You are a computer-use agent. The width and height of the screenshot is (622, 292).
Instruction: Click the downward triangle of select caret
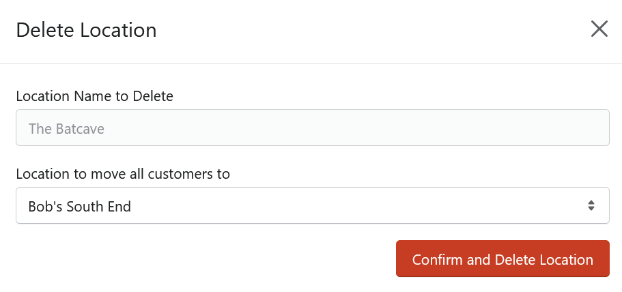[x=591, y=209]
